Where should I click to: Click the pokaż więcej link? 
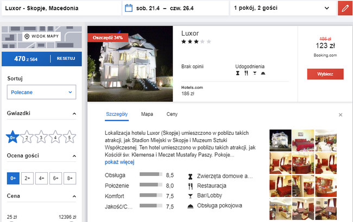point(119,162)
